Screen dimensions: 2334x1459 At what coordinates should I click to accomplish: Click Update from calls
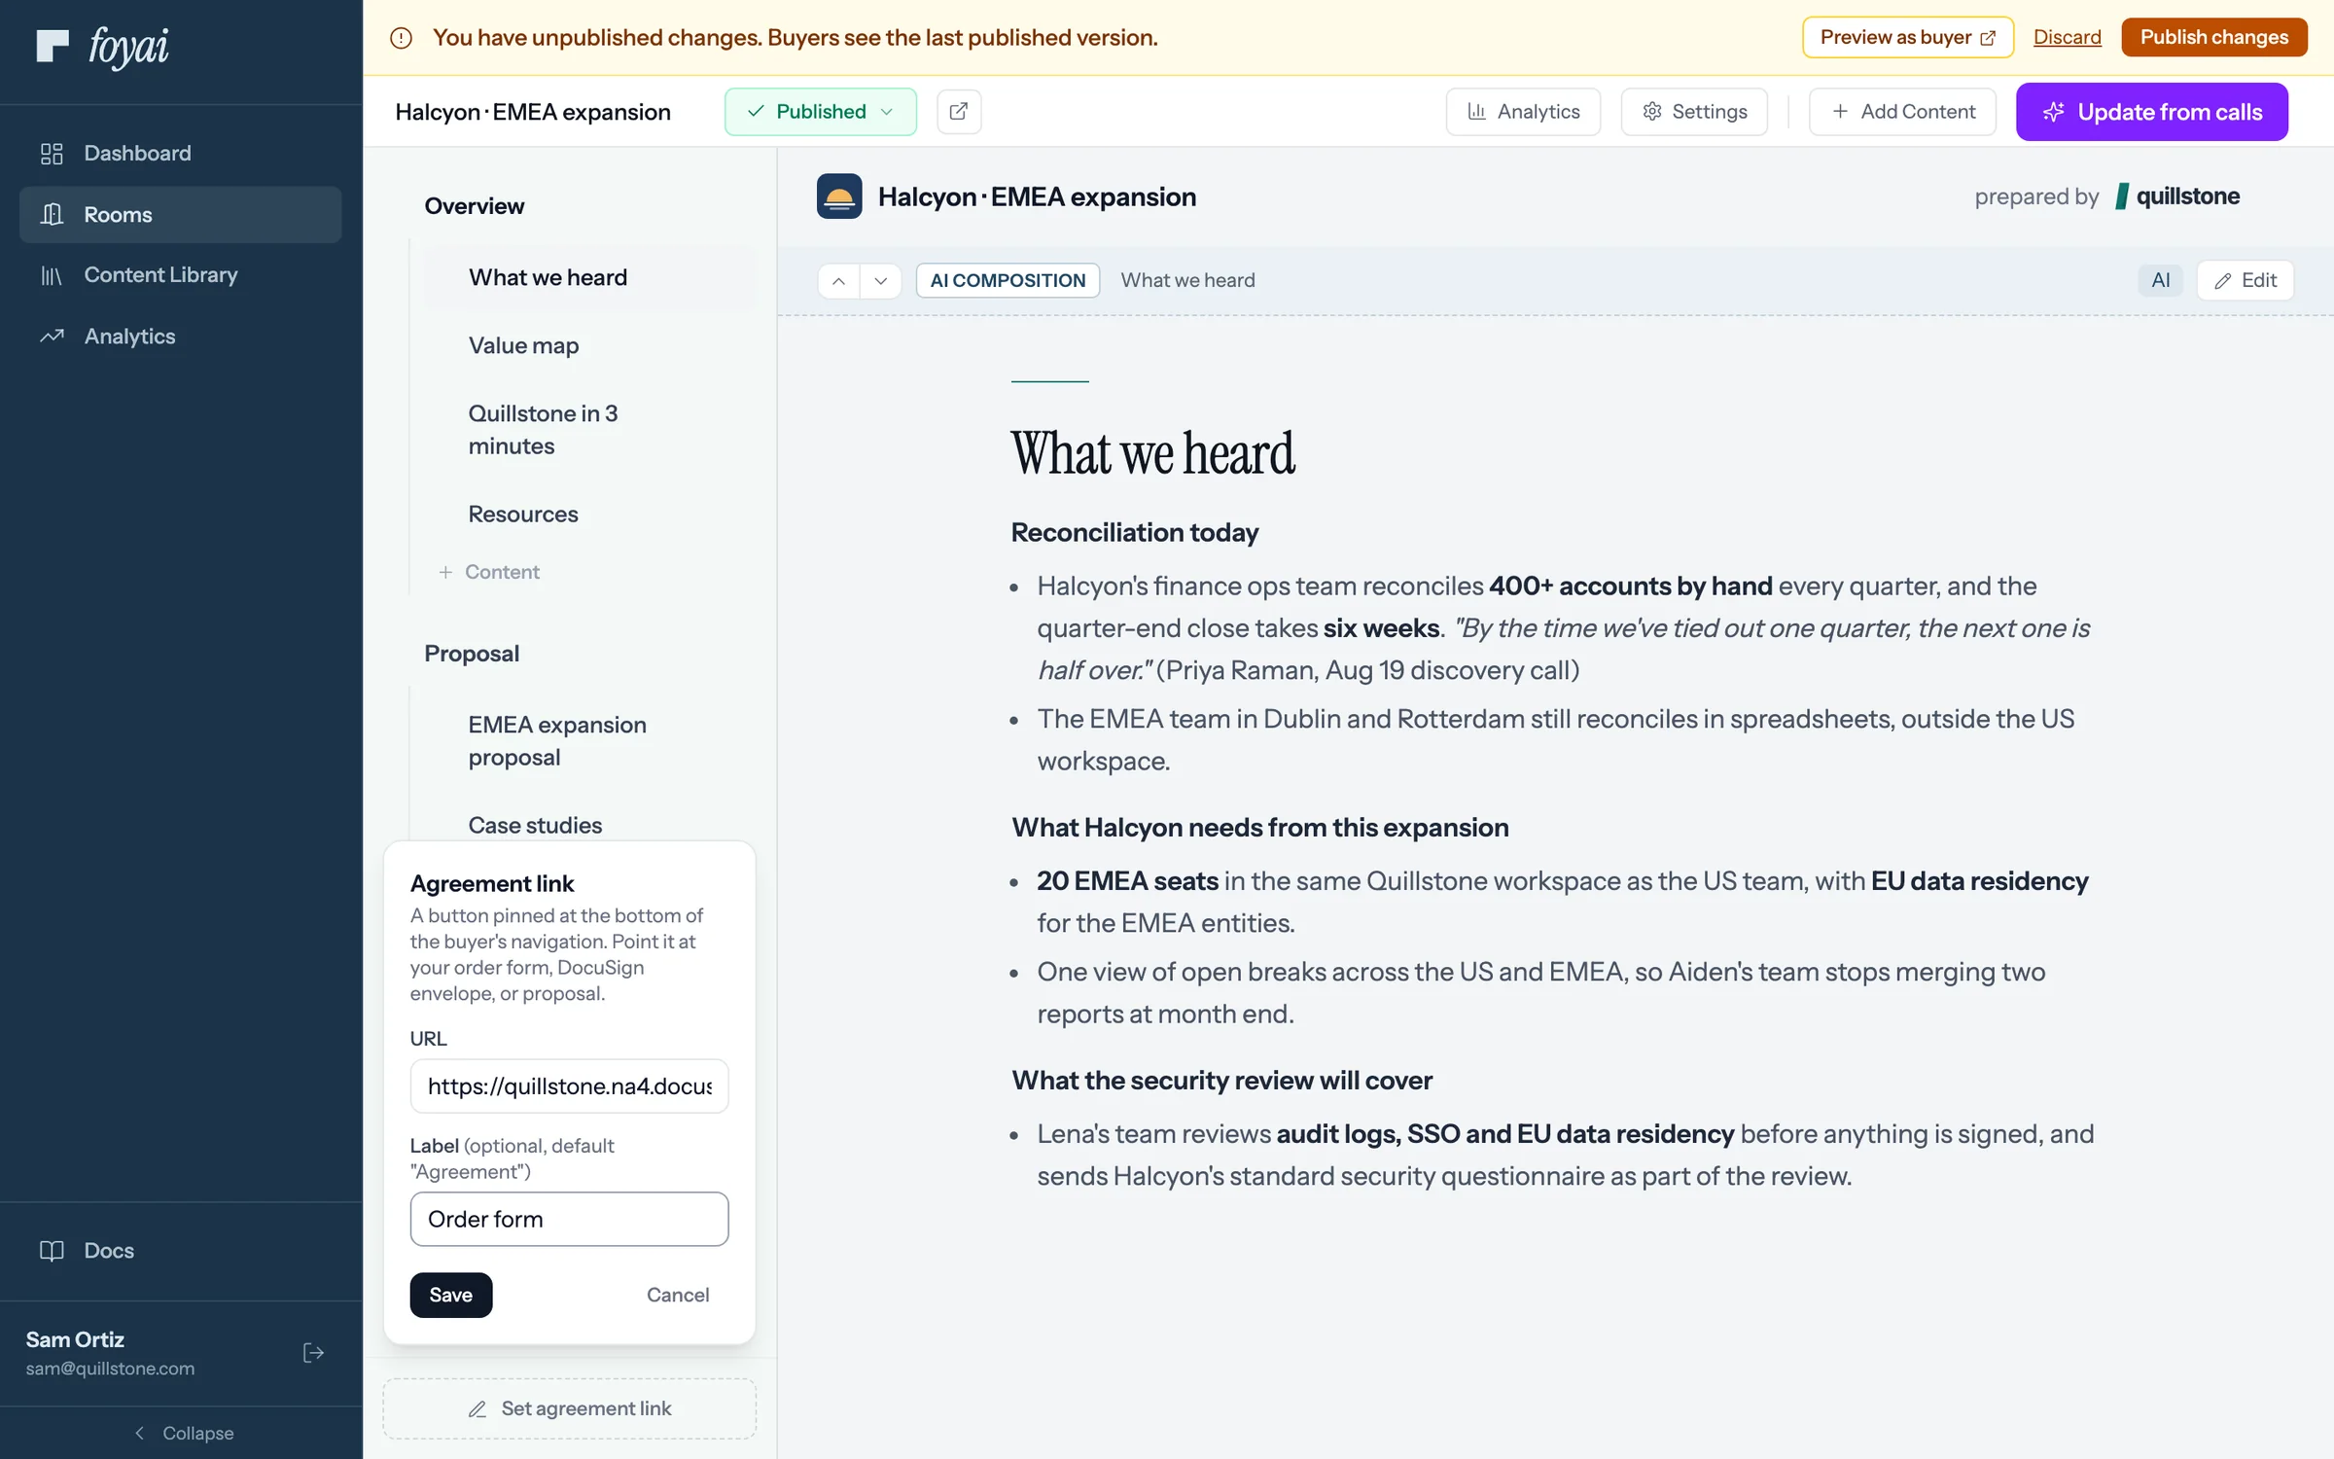[2151, 111]
